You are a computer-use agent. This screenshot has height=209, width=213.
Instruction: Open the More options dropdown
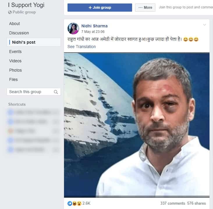coord(145,8)
